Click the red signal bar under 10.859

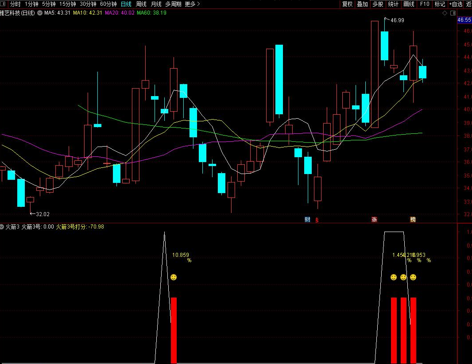tap(174, 330)
